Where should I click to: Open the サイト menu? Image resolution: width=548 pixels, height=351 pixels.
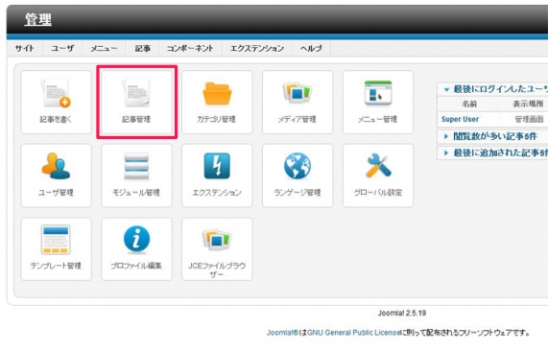pyautogui.click(x=25, y=48)
